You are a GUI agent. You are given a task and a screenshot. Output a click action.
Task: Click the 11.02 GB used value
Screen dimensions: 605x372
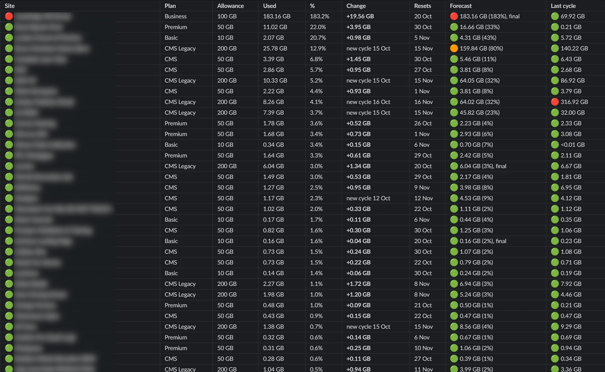(x=275, y=27)
